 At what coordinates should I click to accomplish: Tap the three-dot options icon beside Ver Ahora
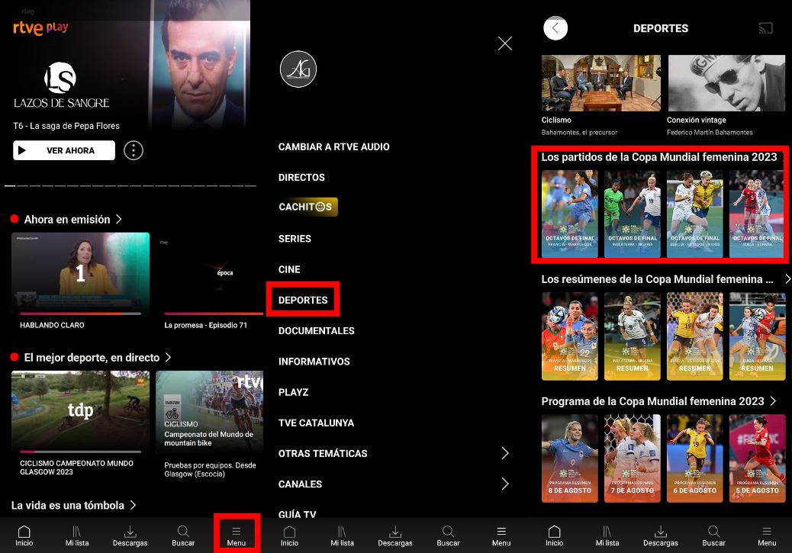(x=134, y=150)
